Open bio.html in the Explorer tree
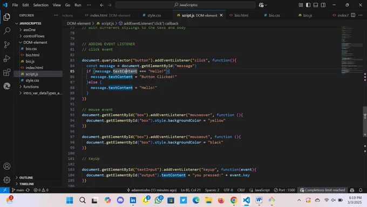The width and height of the screenshot is (367, 207). click(x=32, y=55)
